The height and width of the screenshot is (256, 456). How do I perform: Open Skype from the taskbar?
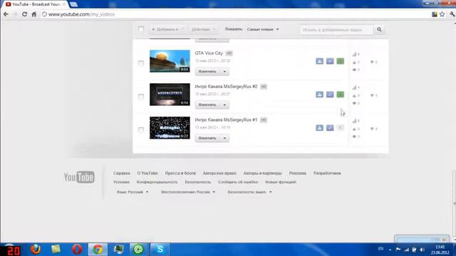tap(160, 250)
